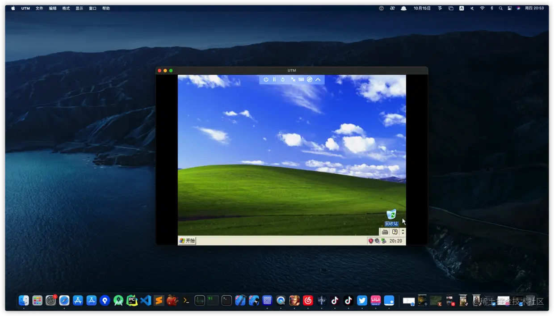Open Launchpad from the Dock
This screenshot has width=554, height=316.
click(x=38, y=300)
